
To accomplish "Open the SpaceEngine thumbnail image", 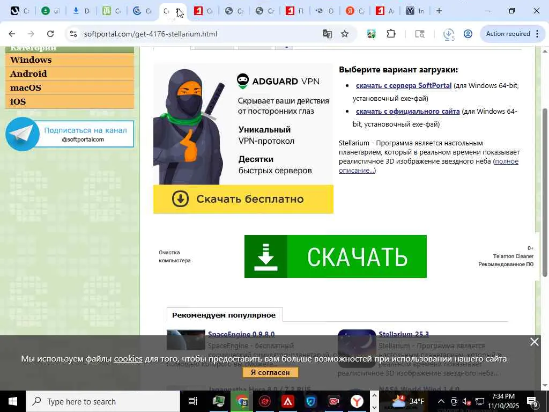I will tap(186, 340).
